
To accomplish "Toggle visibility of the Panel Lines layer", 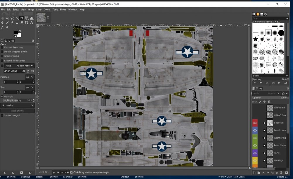I will (x=255, y=130).
